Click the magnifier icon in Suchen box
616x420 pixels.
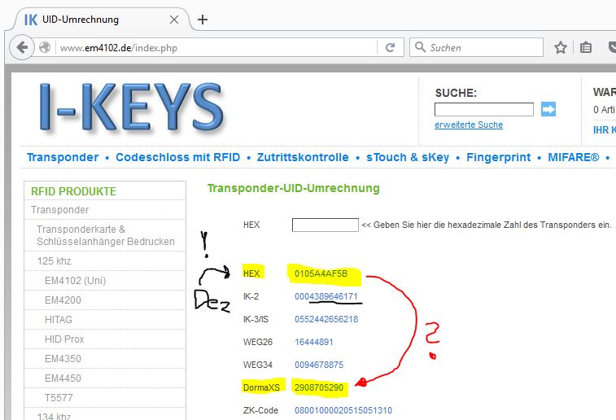(x=421, y=47)
